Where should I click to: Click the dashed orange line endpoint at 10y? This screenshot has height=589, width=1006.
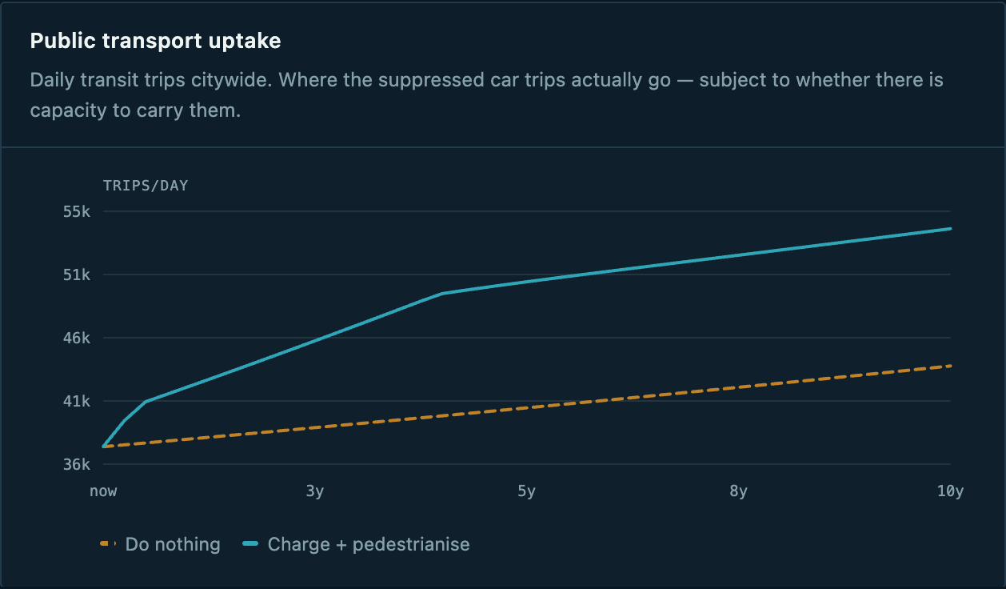click(950, 366)
